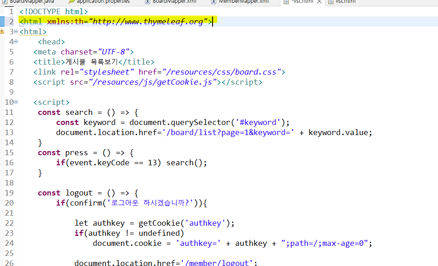438x266 pixels.
Task: Click the warning marker on line 3
Action: pos(2,32)
